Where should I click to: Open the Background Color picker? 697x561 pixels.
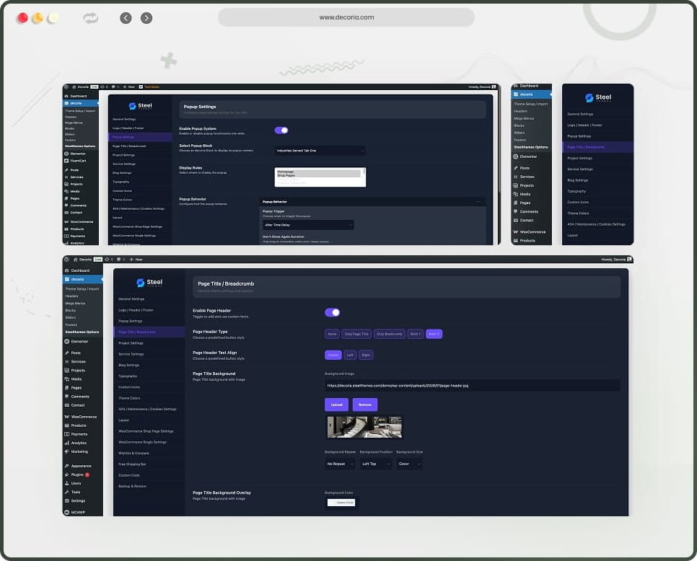(x=341, y=503)
